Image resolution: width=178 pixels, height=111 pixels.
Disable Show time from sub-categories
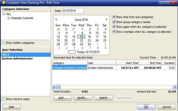coord(114,17)
